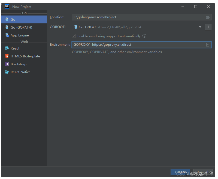Click the Go (GOPATH) gopher icon

pyautogui.click(x=7, y=27)
